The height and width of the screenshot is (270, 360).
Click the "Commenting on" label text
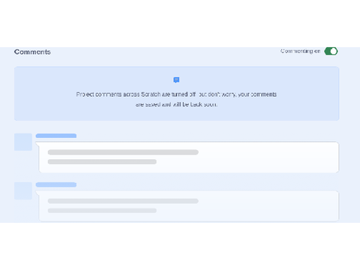pos(300,51)
